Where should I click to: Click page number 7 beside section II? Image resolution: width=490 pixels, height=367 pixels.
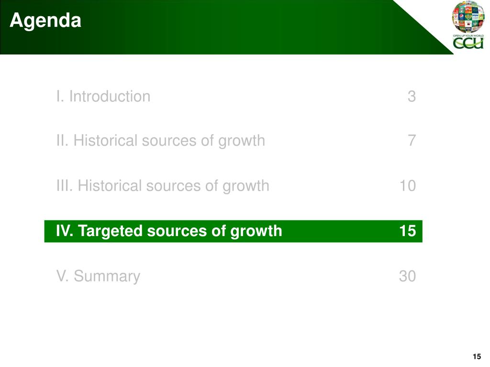tap(412, 140)
